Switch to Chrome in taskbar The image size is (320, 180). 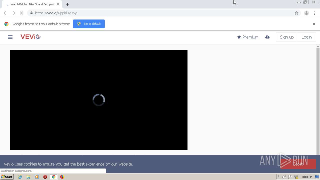pyautogui.click(x=53, y=177)
